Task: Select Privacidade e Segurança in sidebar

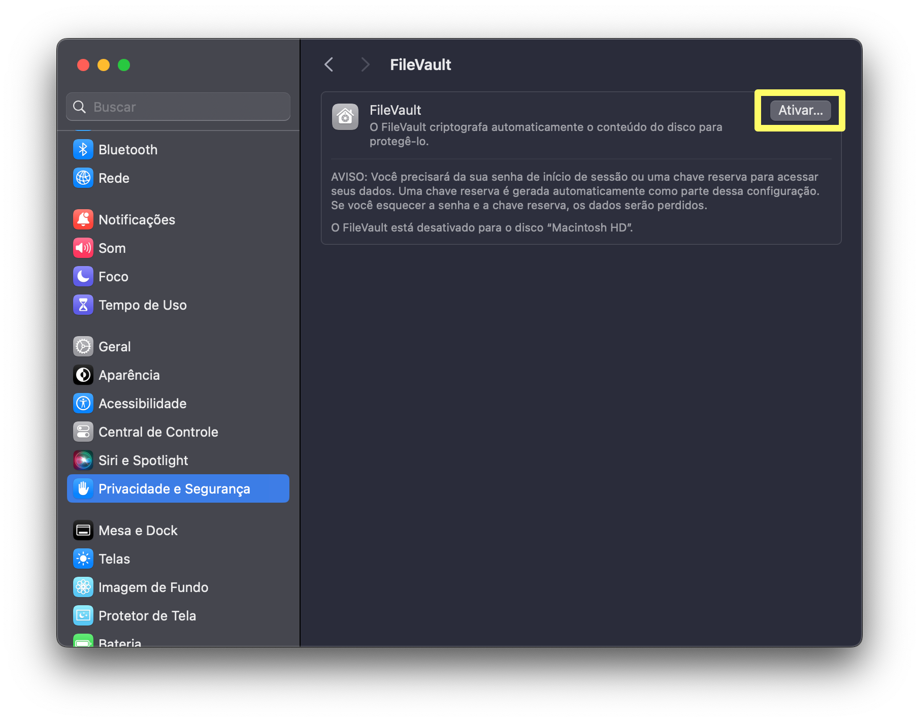Action: coord(174,488)
